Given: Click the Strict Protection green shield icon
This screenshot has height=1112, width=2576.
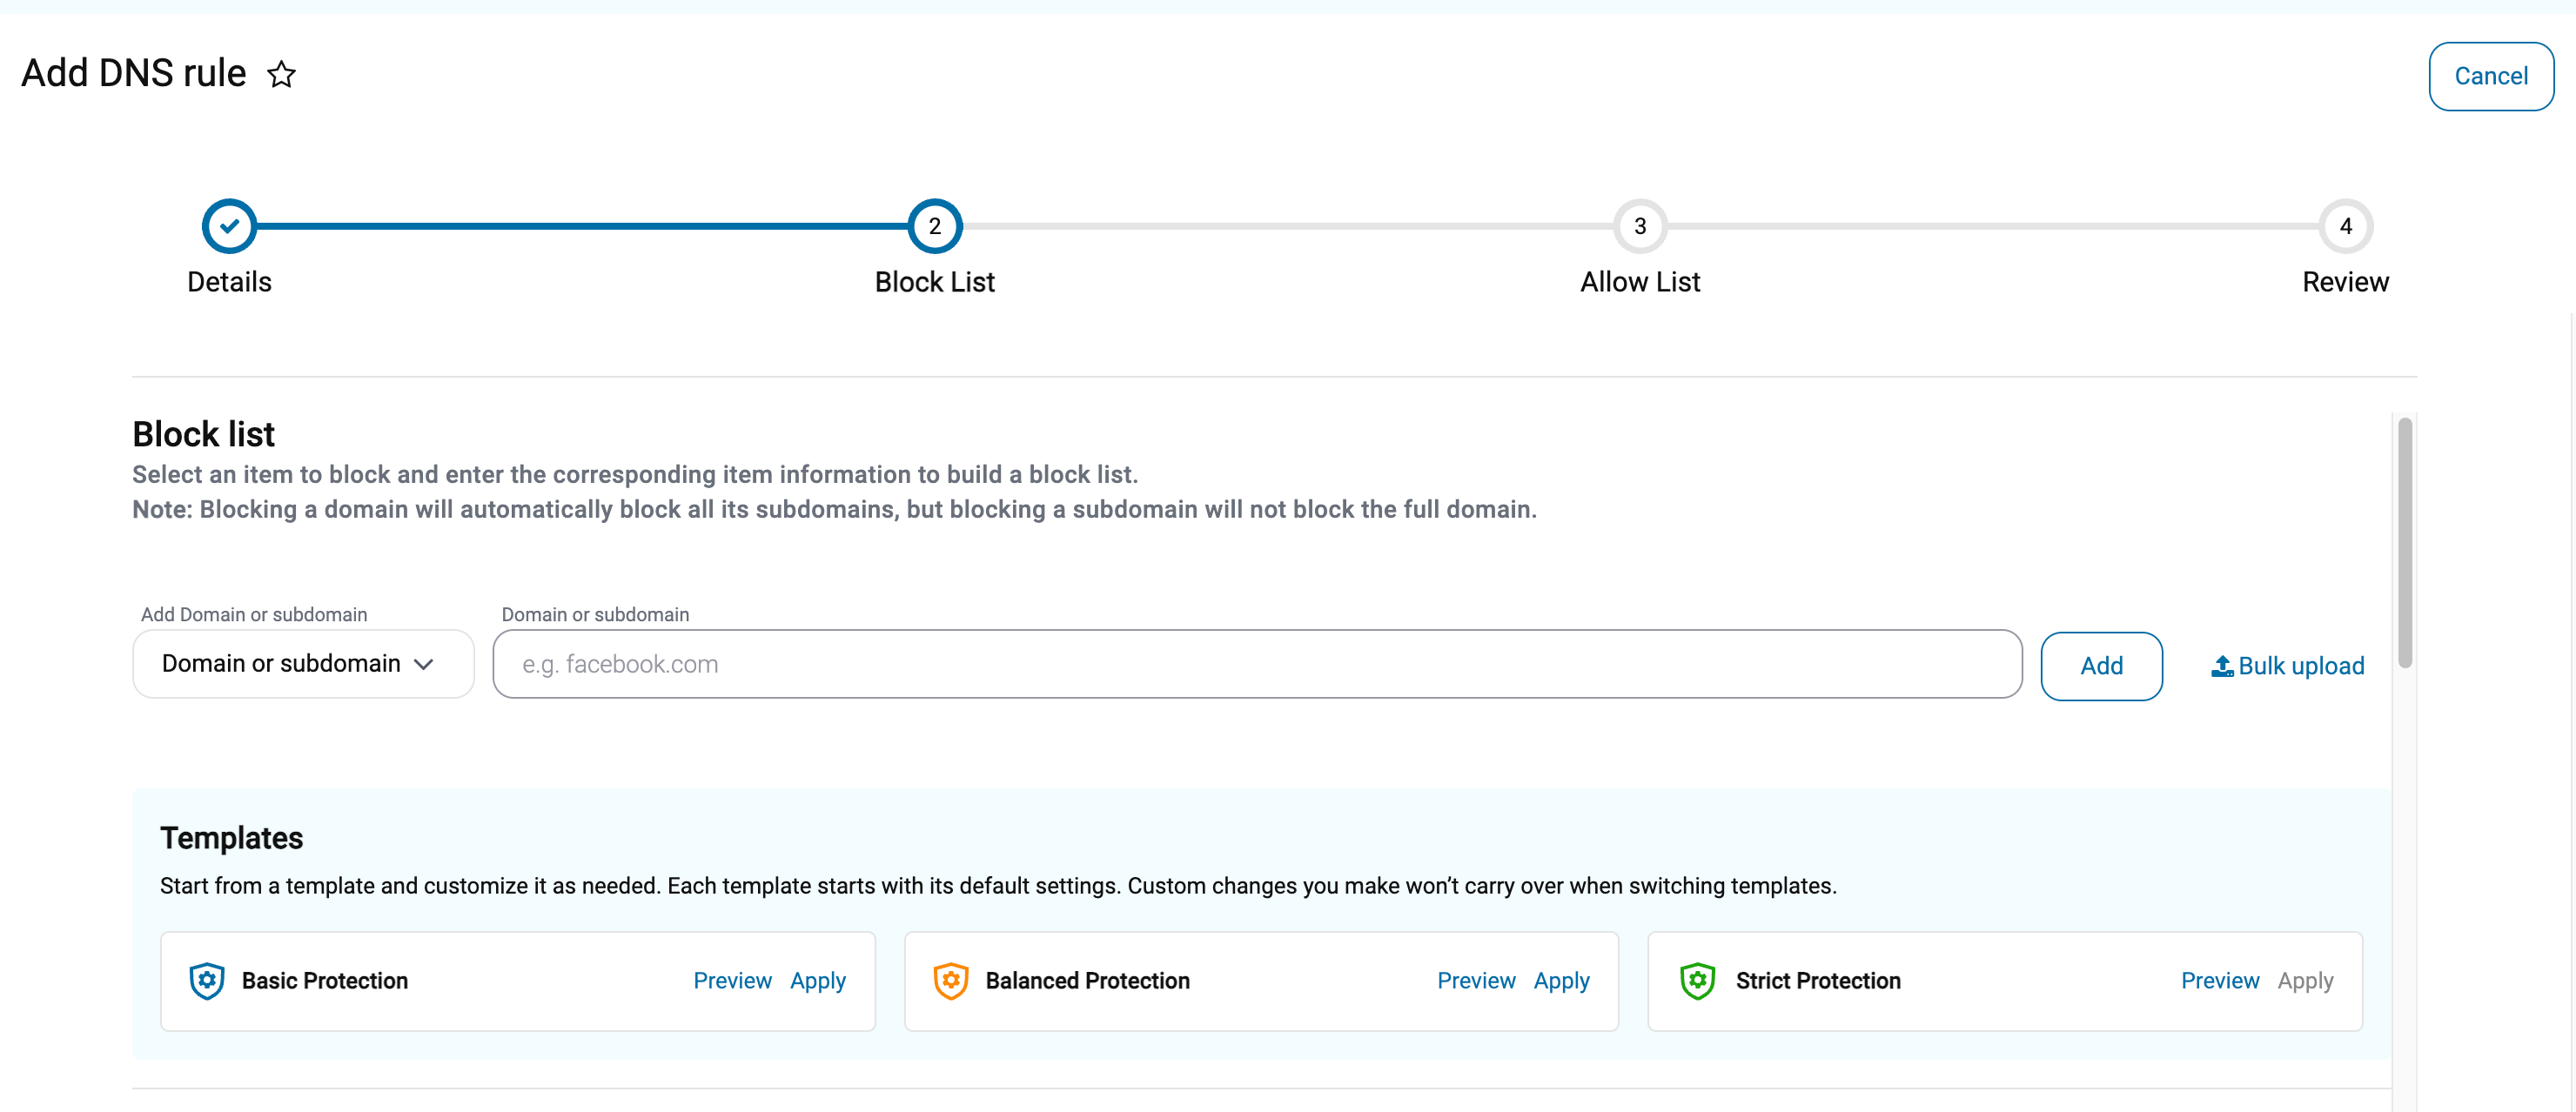Looking at the screenshot, I should tap(1697, 981).
